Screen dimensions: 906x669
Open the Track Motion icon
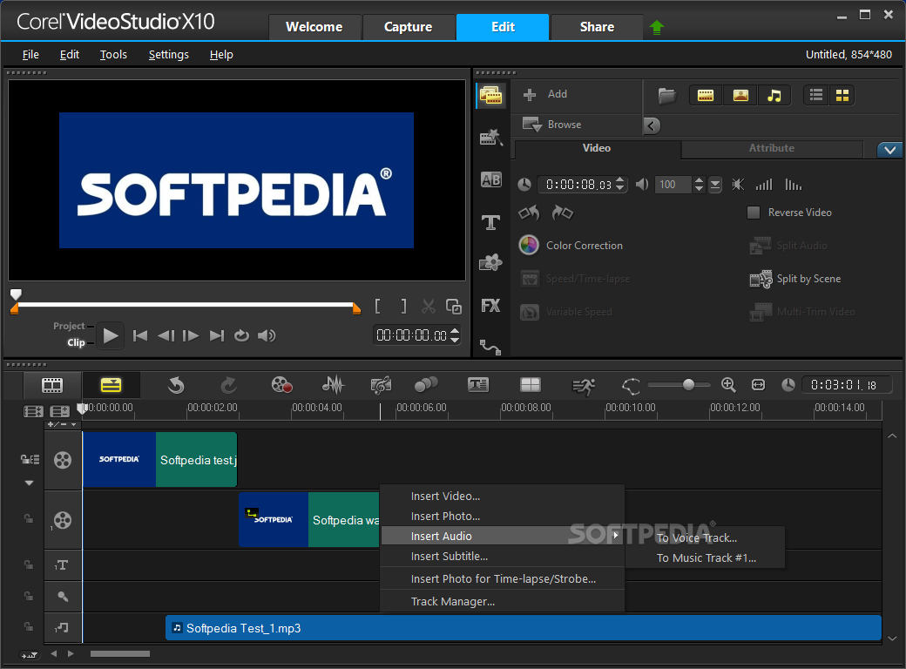point(426,385)
